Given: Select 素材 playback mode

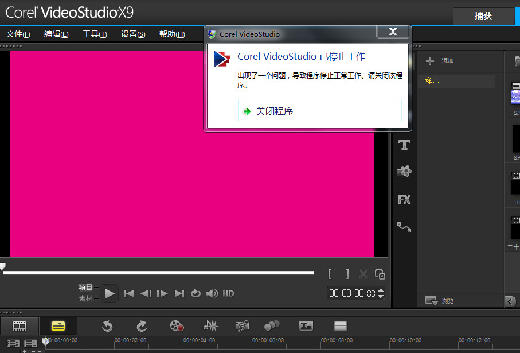Looking at the screenshot, I should point(85,298).
